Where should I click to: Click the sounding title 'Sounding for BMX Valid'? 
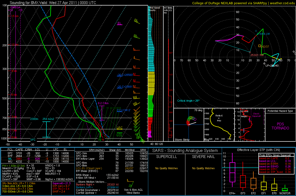click(x=29, y=3)
